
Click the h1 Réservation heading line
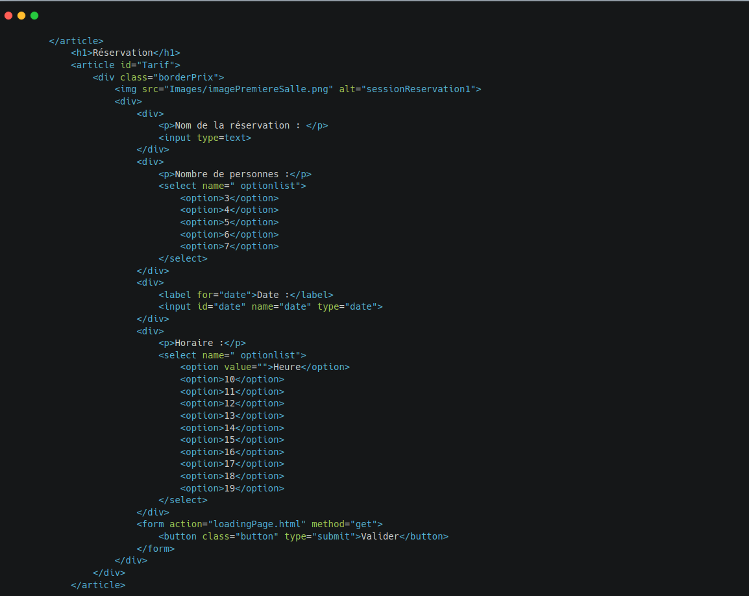pyautogui.click(x=126, y=53)
